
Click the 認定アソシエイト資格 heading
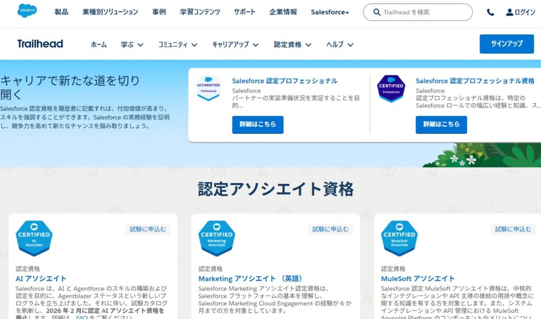tap(276, 189)
